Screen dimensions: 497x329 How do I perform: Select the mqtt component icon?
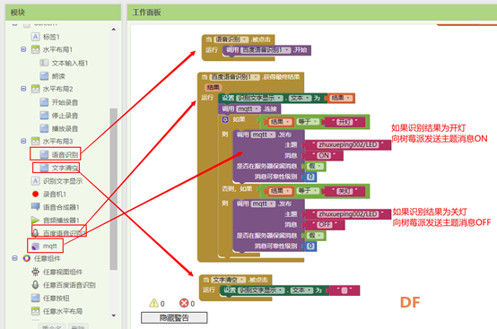[36, 246]
